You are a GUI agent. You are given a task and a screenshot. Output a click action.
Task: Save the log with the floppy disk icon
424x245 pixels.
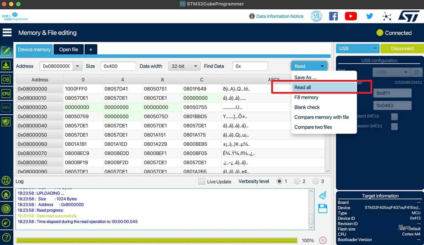(323, 208)
